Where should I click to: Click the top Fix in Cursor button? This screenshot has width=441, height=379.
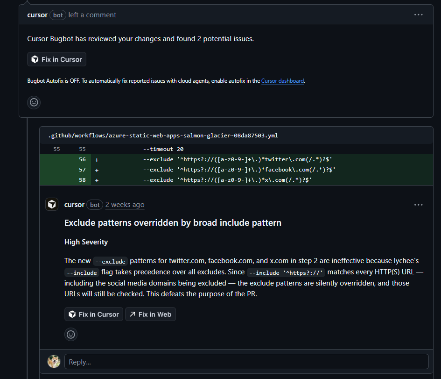coord(56,59)
